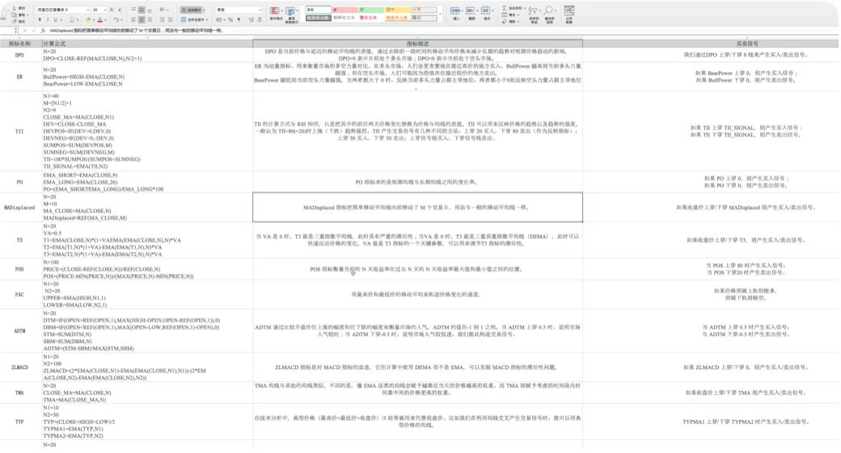The width and height of the screenshot is (841, 453).
Task: Toggle align text right
Action: coord(150,19)
